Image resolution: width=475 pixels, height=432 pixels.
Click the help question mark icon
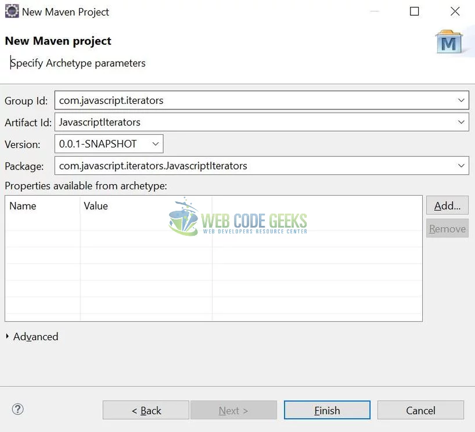click(x=17, y=409)
